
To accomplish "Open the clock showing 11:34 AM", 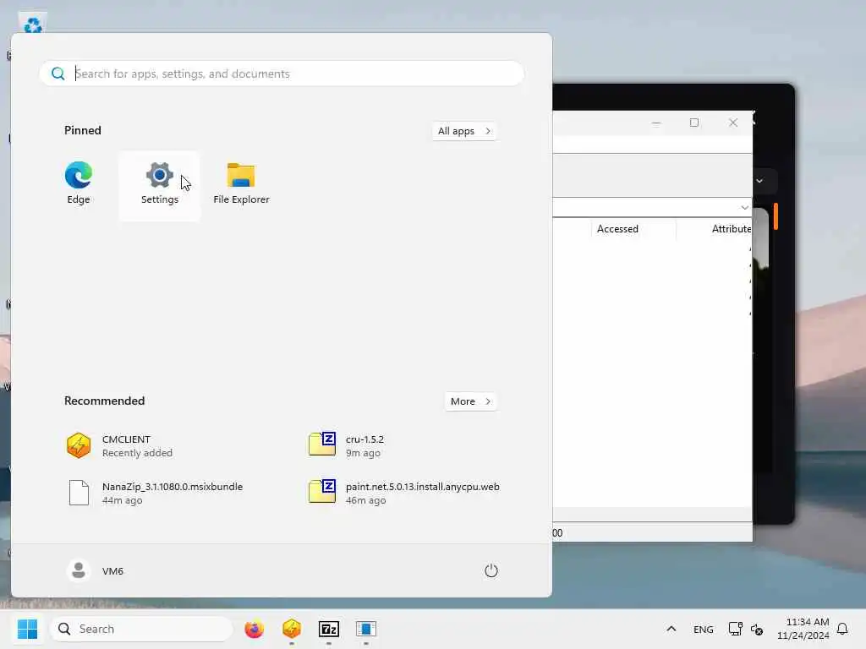I will [803, 629].
